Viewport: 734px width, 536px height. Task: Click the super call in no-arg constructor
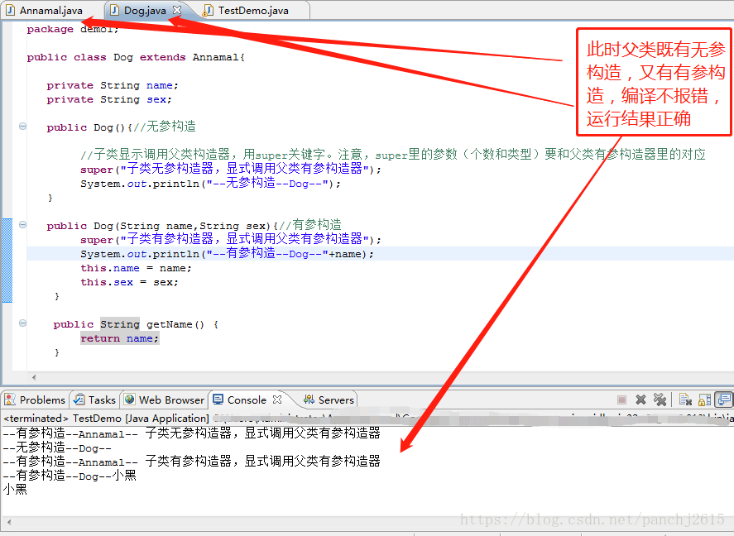pos(231,169)
